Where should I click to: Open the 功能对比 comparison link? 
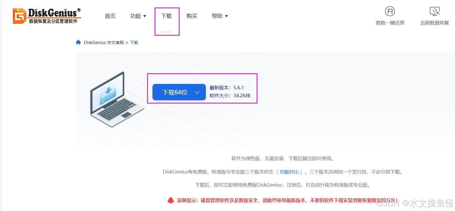tap(289, 172)
